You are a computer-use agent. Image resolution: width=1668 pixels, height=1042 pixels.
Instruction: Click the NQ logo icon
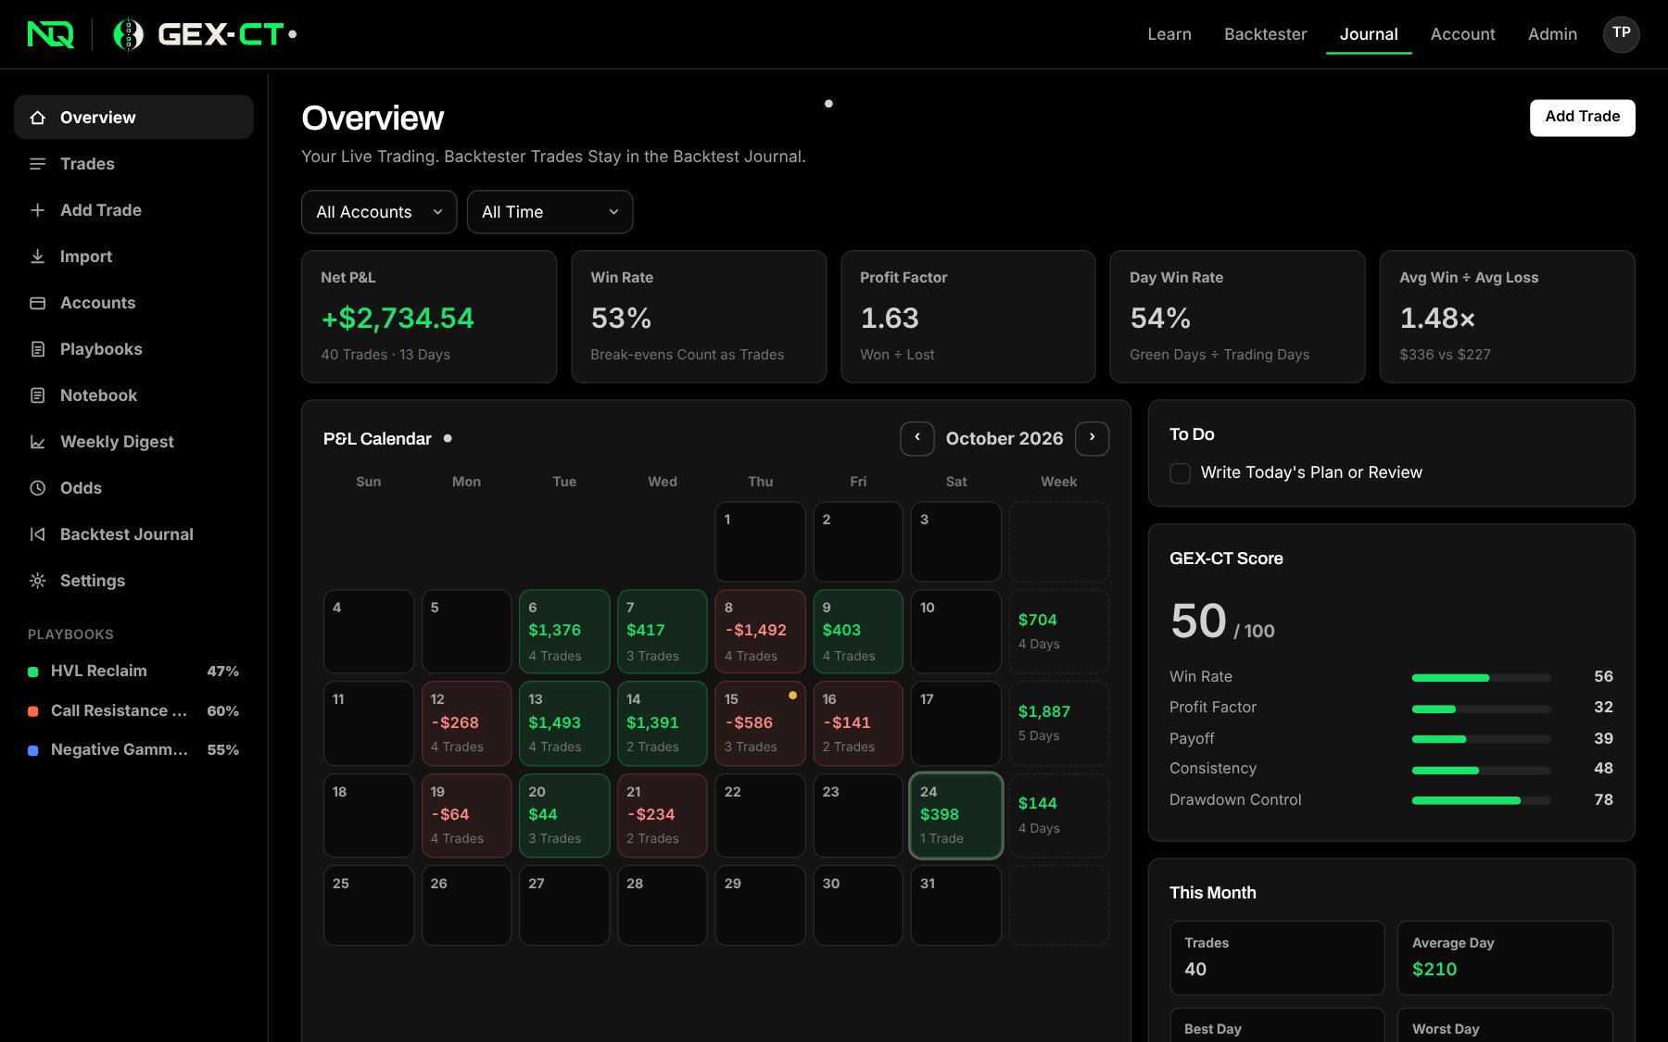50,34
